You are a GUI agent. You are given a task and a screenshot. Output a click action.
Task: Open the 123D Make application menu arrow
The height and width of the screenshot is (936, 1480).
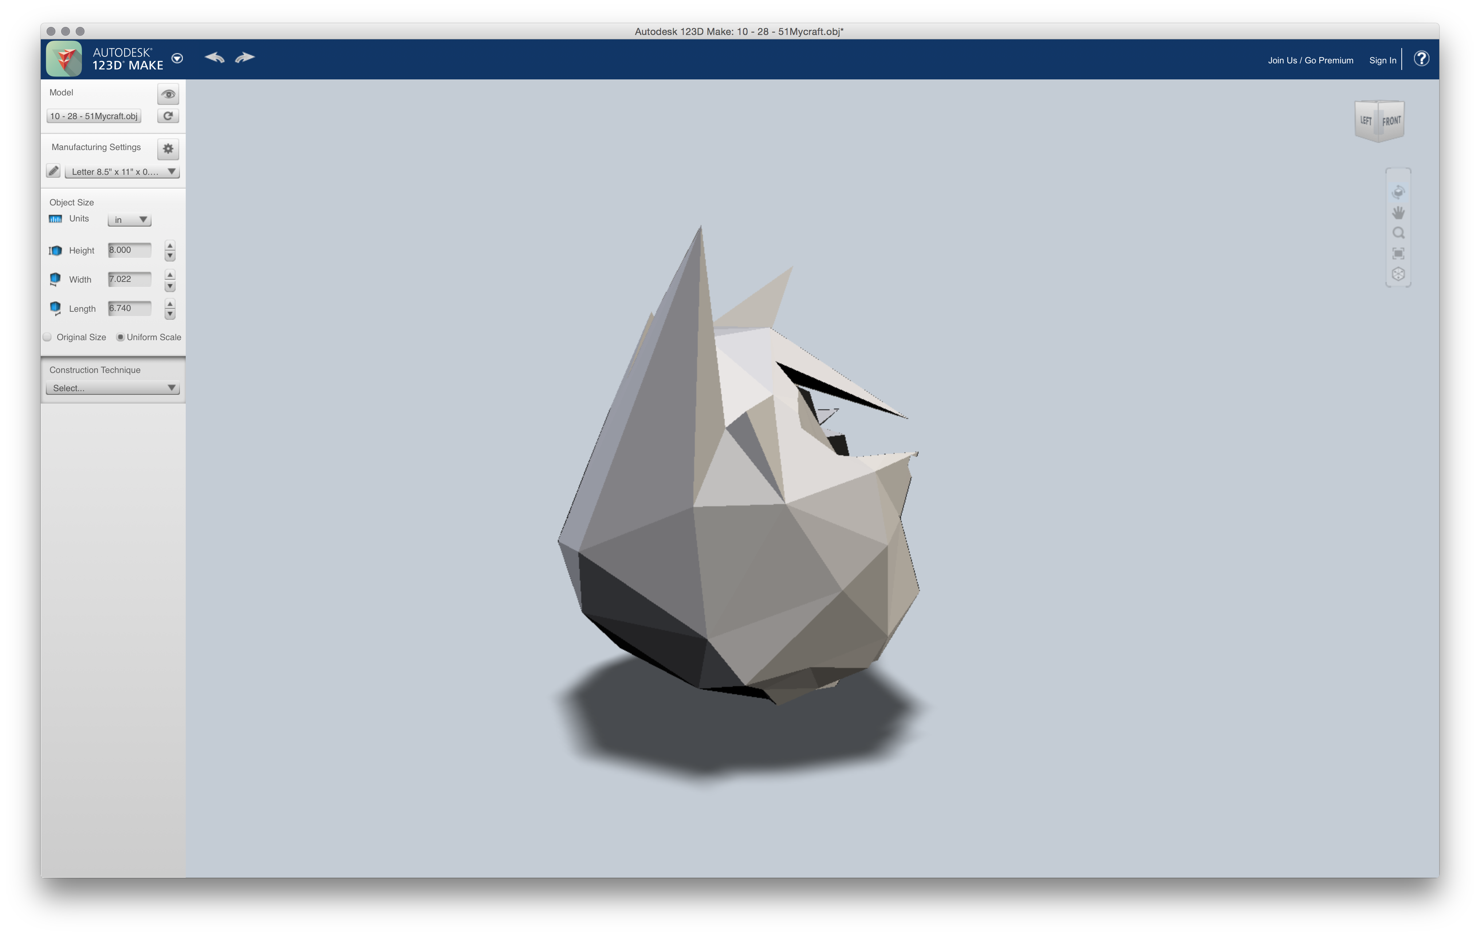click(x=177, y=58)
